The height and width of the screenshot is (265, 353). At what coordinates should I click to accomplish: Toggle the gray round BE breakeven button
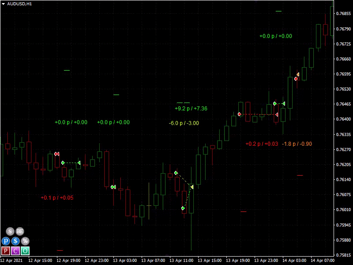pos(20,231)
